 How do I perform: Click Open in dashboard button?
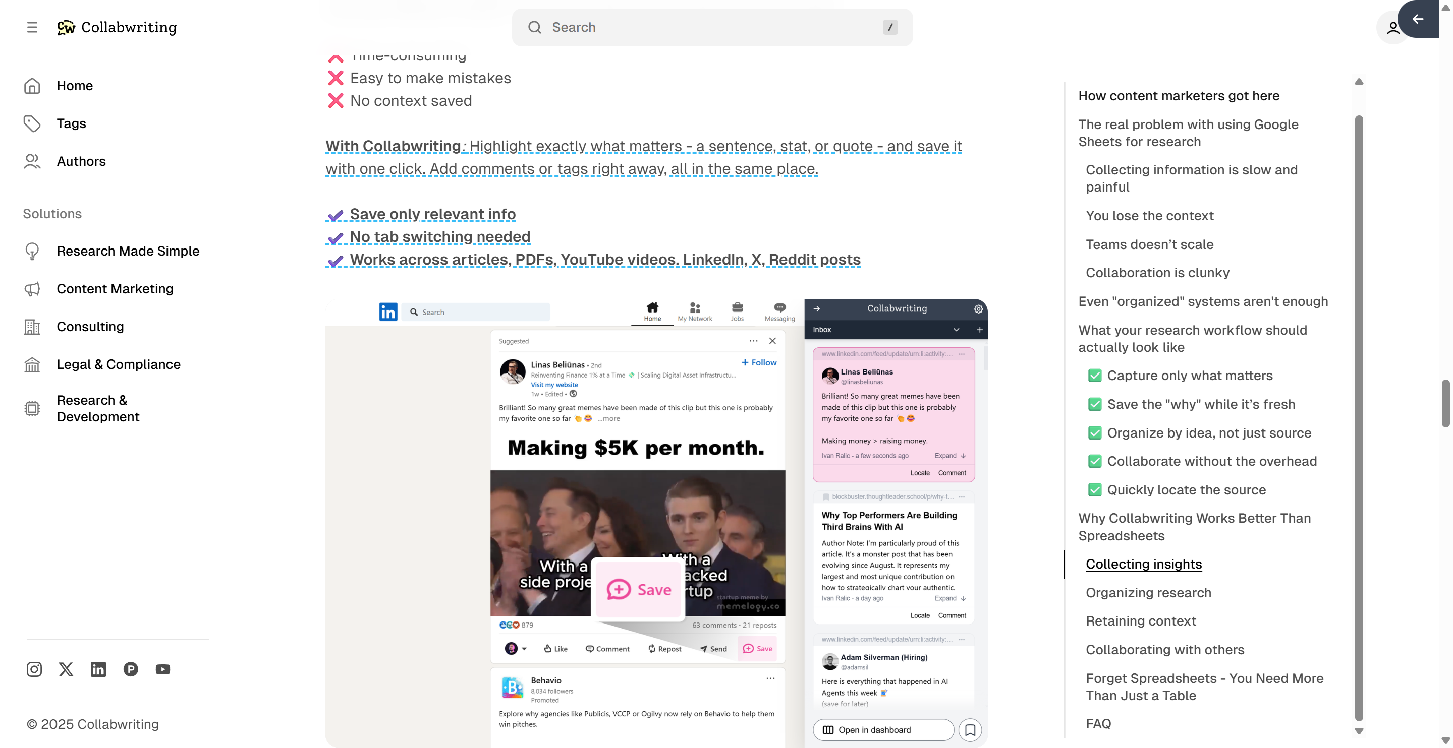pyautogui.click(x=883, y=730)
